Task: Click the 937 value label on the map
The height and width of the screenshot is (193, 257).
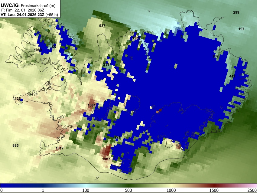Action: tap(102, 26)
